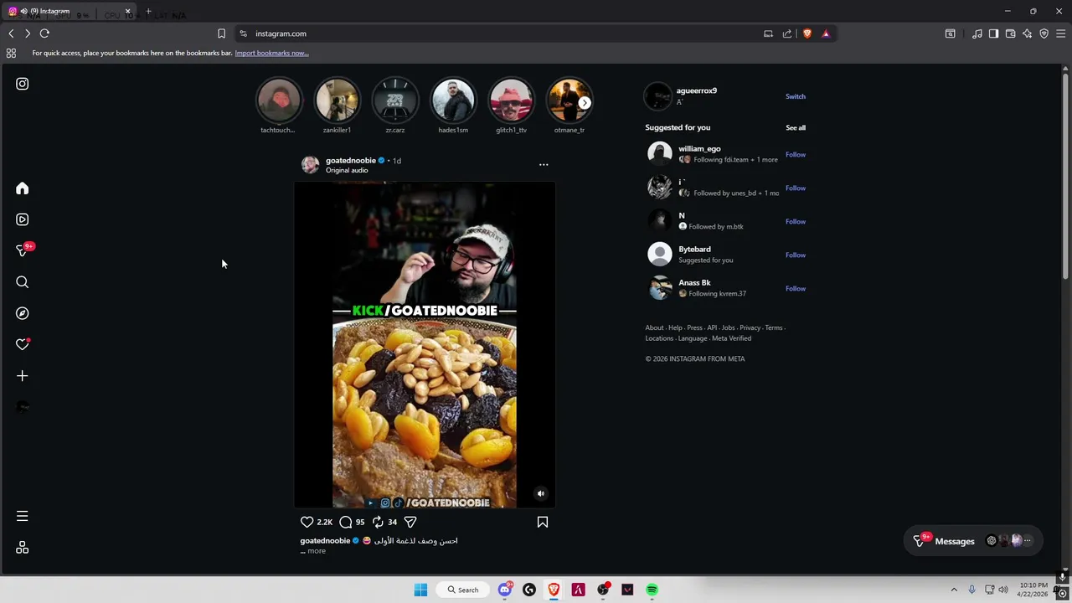This screenshot has width=1072, height=603.
Task: Share the goatednoobie post via send icon
Action: 410,522
